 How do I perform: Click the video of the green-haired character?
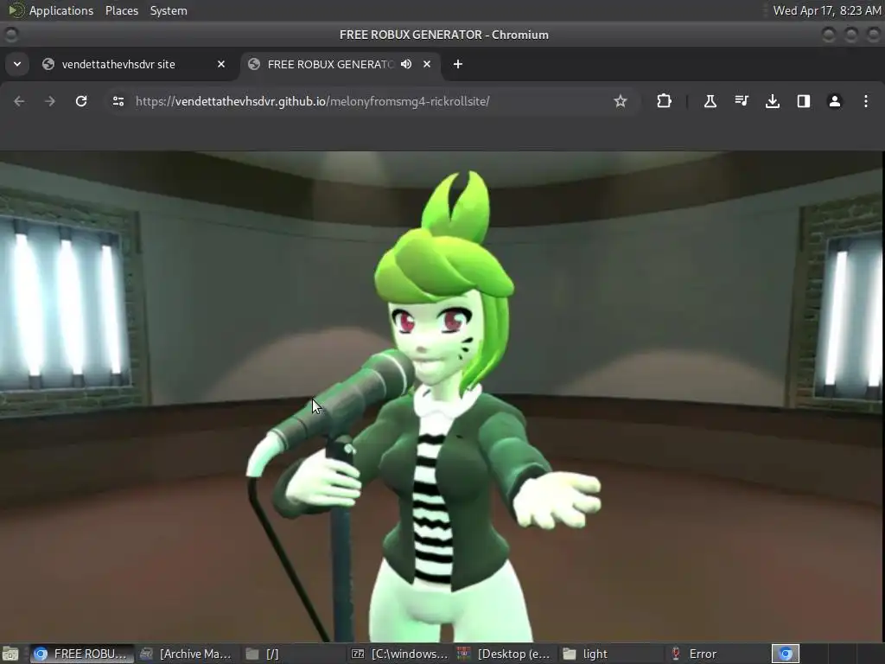(442, 396)
